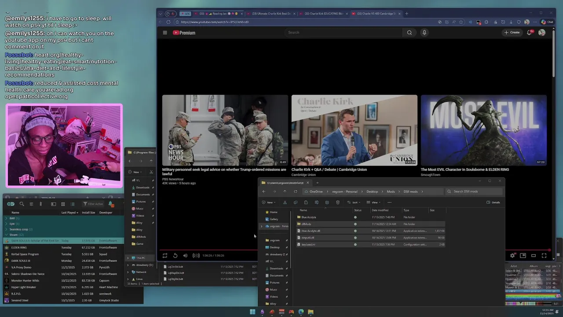Toggle the stable volume audio icon in the player
This screenshot has height=317, width=563.
pos(196,255)
